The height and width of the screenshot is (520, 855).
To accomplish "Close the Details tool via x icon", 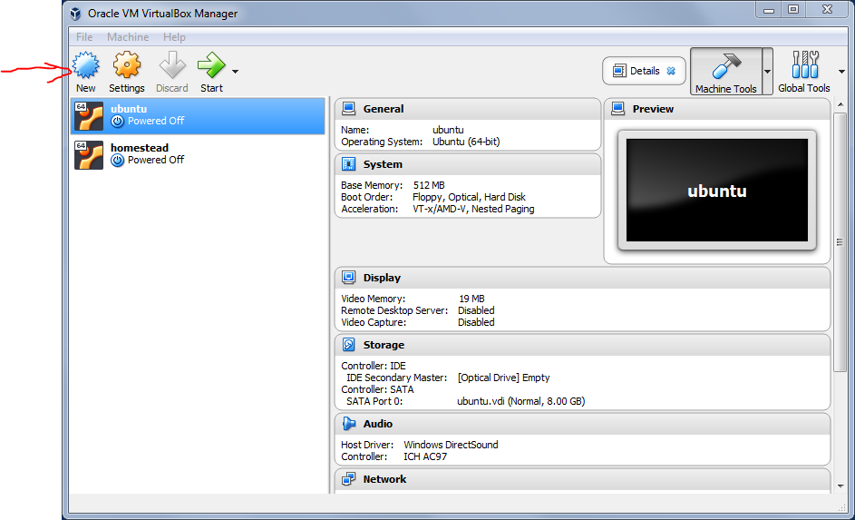I will (x=671, y=71).
